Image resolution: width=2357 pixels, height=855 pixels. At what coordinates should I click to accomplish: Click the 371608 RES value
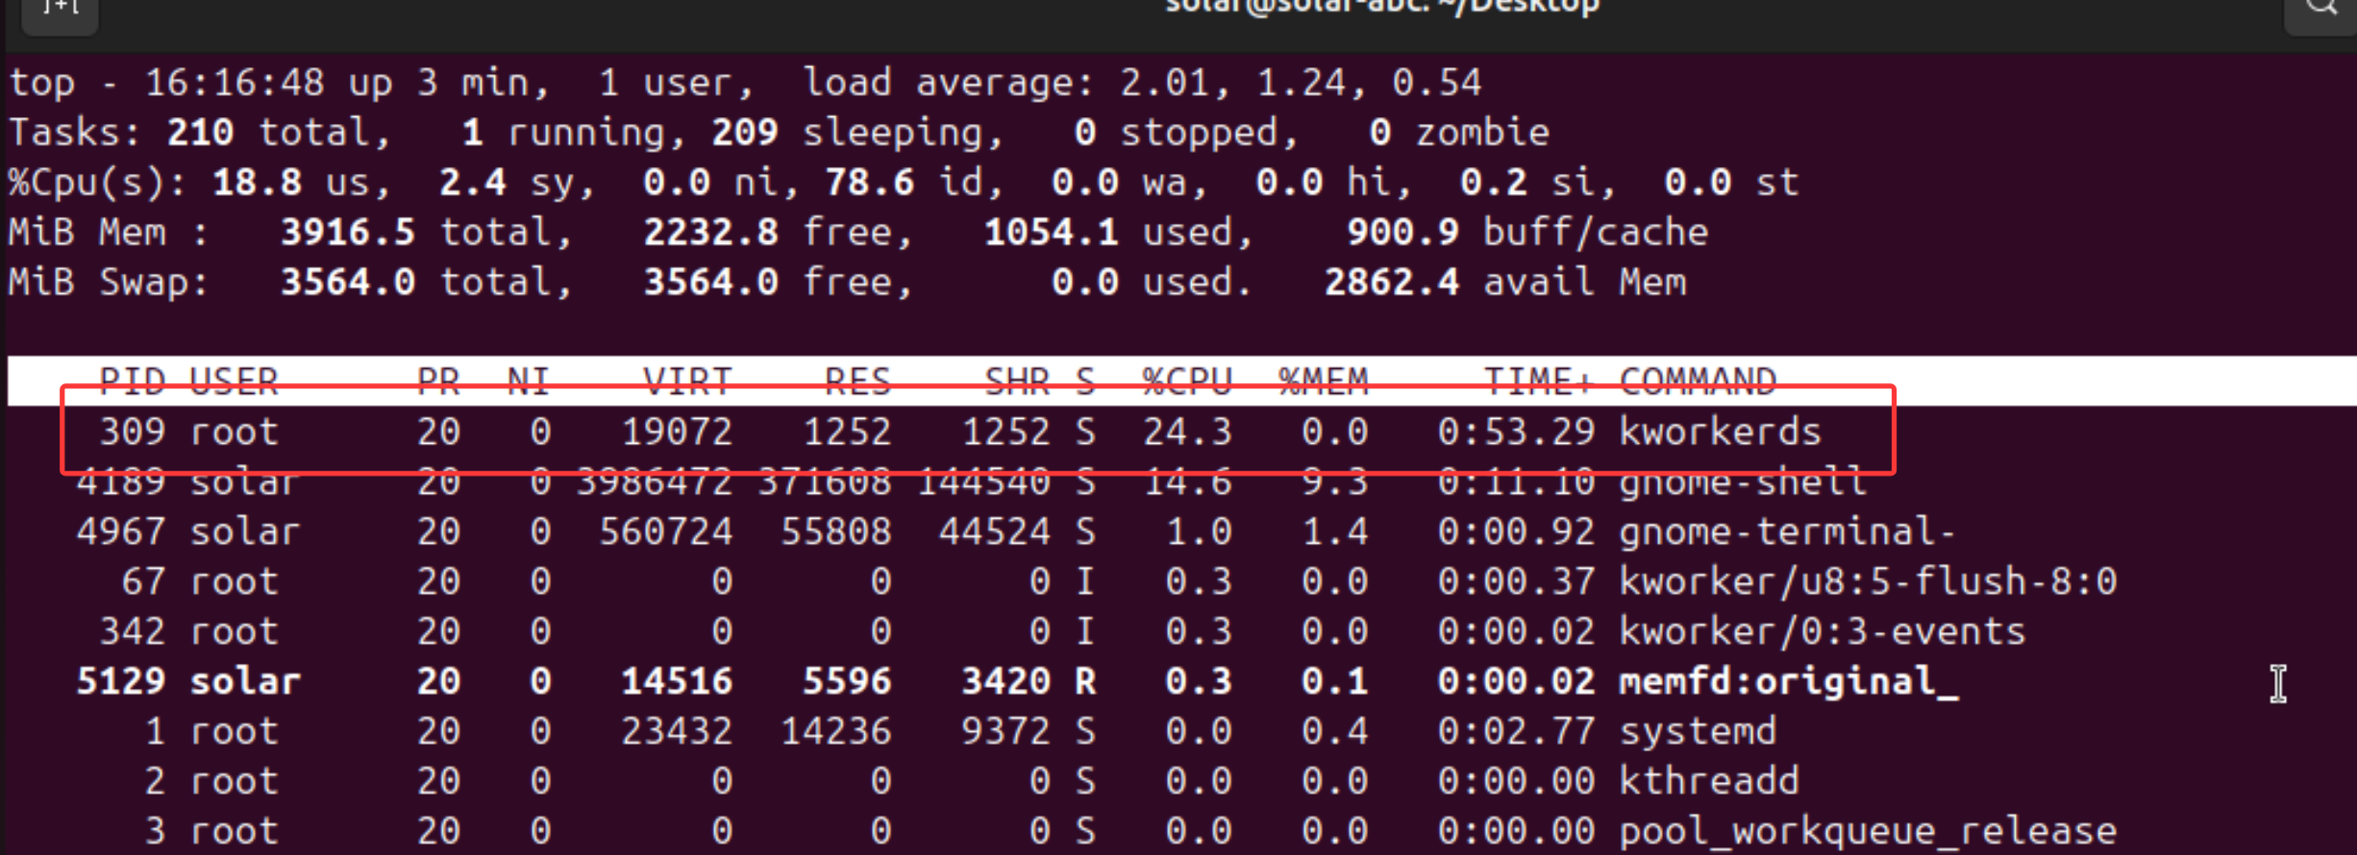825,481
